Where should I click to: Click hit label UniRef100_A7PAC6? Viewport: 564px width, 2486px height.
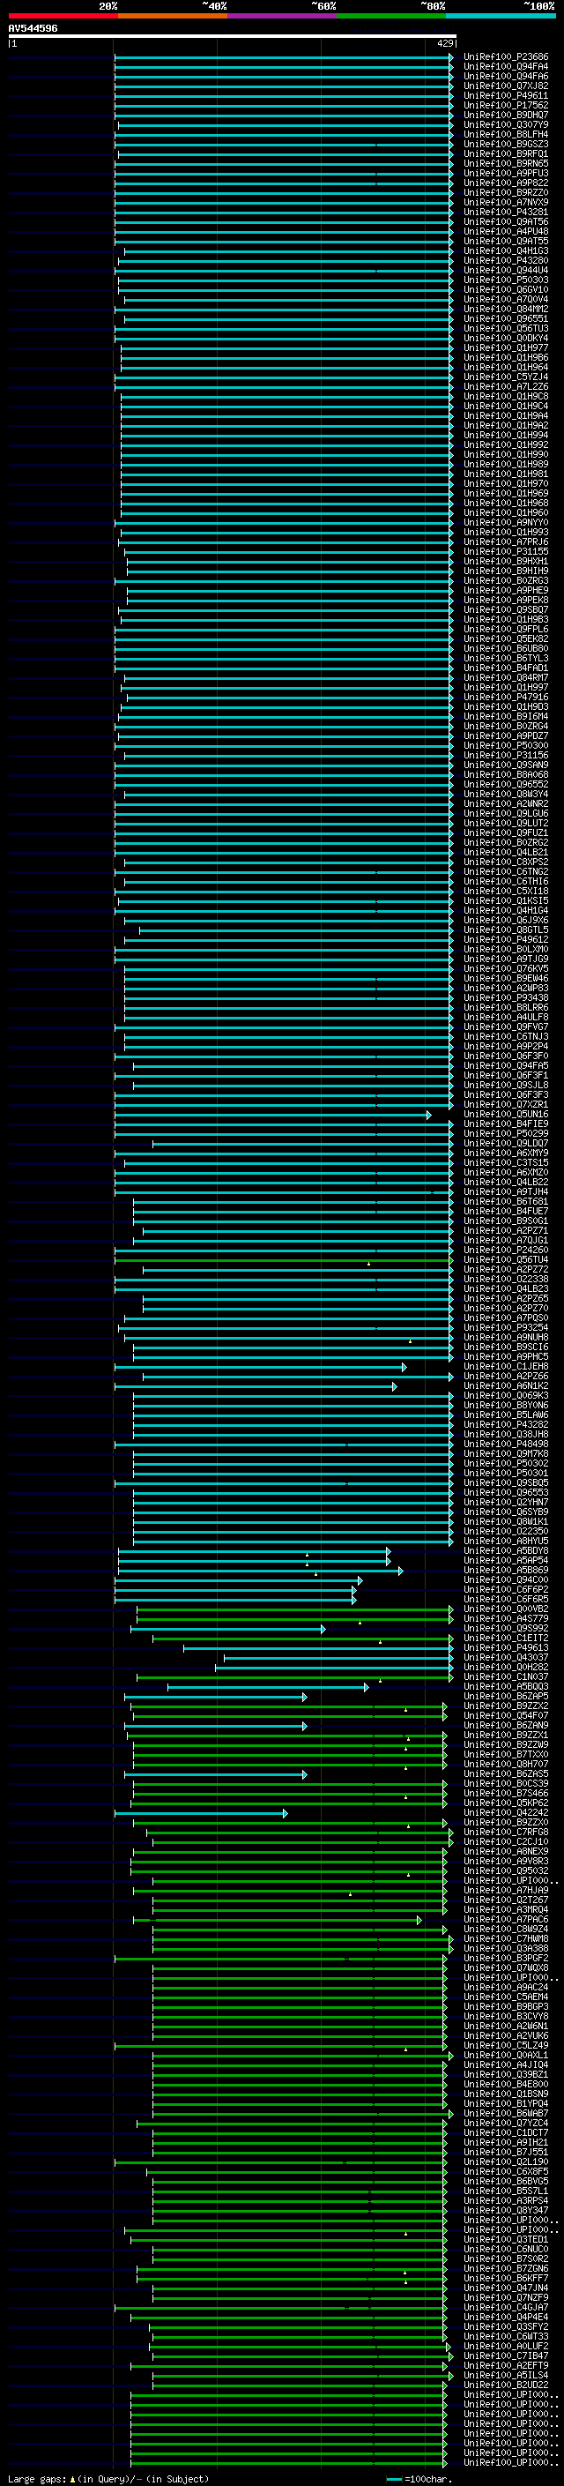tap(506, 1921)
